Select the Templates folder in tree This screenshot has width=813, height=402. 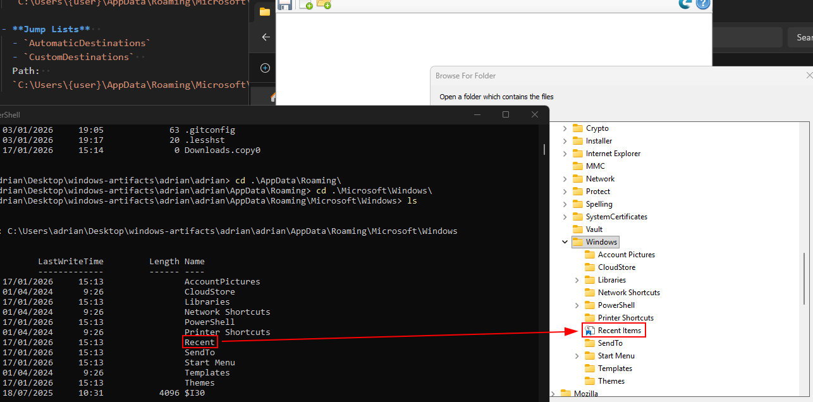[614, 368]
